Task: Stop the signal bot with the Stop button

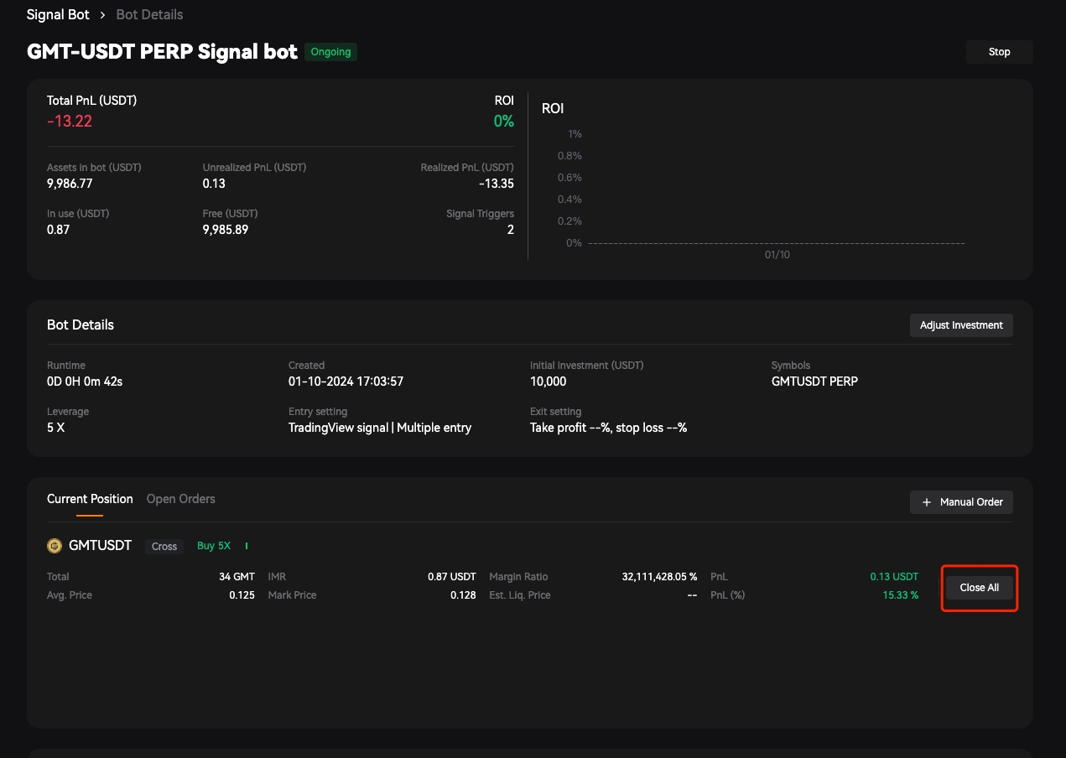Action: click(x=999, y=52)
